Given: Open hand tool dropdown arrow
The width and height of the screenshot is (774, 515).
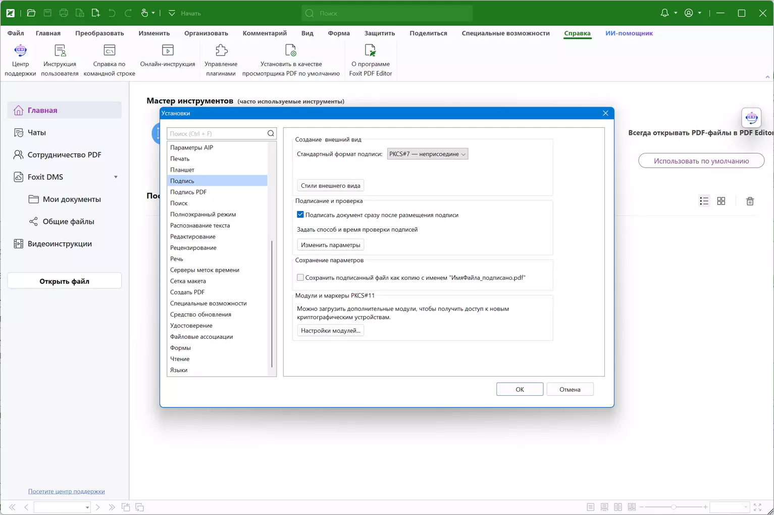Looking at the screenshot, I should [153, 13].
